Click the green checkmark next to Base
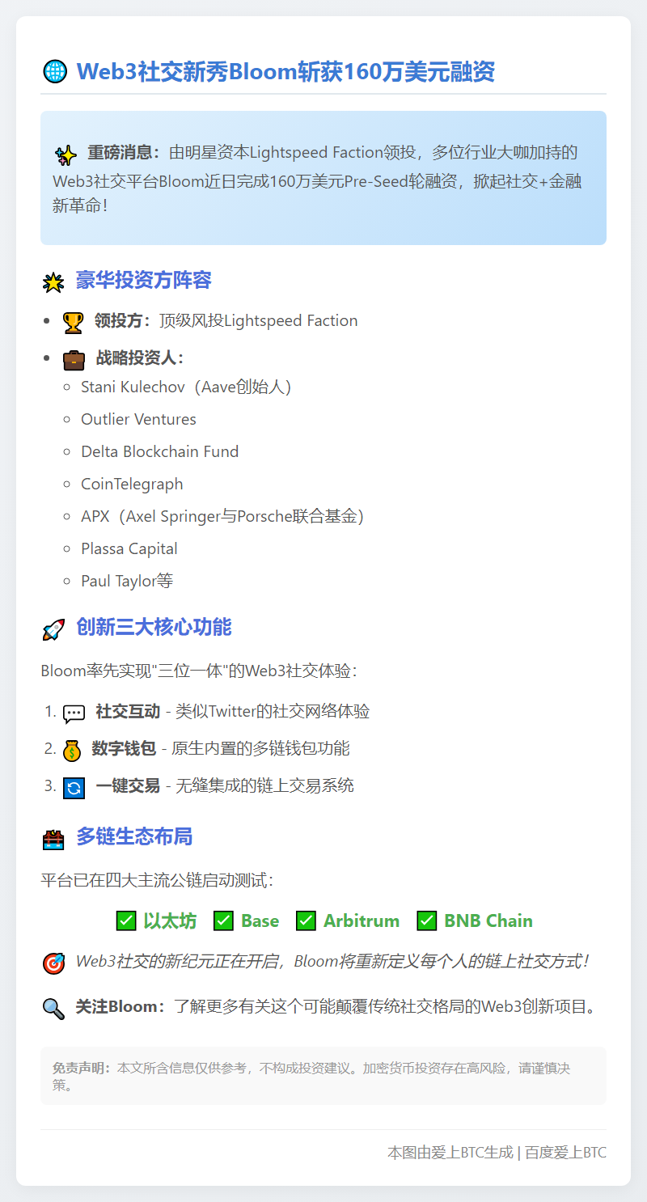The image size is (647, 1202). (x=224, y=921)
